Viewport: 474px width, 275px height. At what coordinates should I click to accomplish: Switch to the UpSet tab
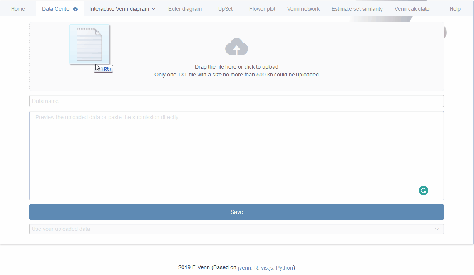225,9
